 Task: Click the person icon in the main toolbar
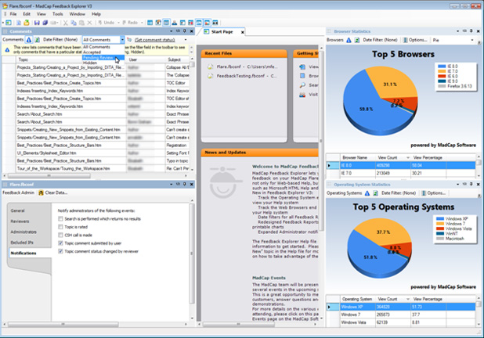click(175, 23)
